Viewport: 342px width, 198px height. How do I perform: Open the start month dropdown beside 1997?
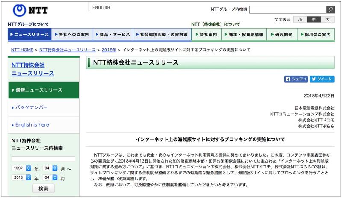[50, 168]
